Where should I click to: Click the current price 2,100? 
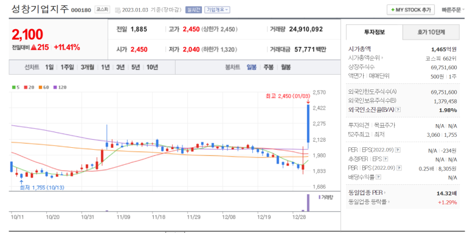27,35
